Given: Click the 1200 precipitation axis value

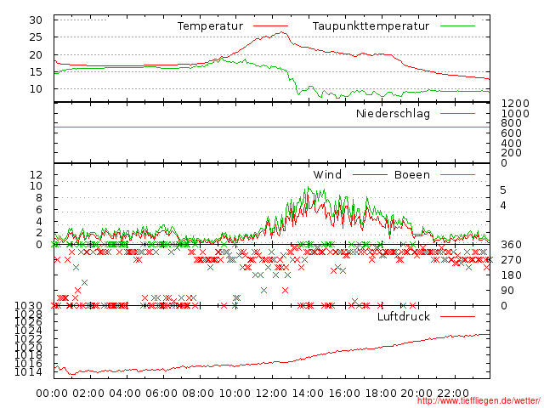Looking at the screenshot, I should coord(515,104).
